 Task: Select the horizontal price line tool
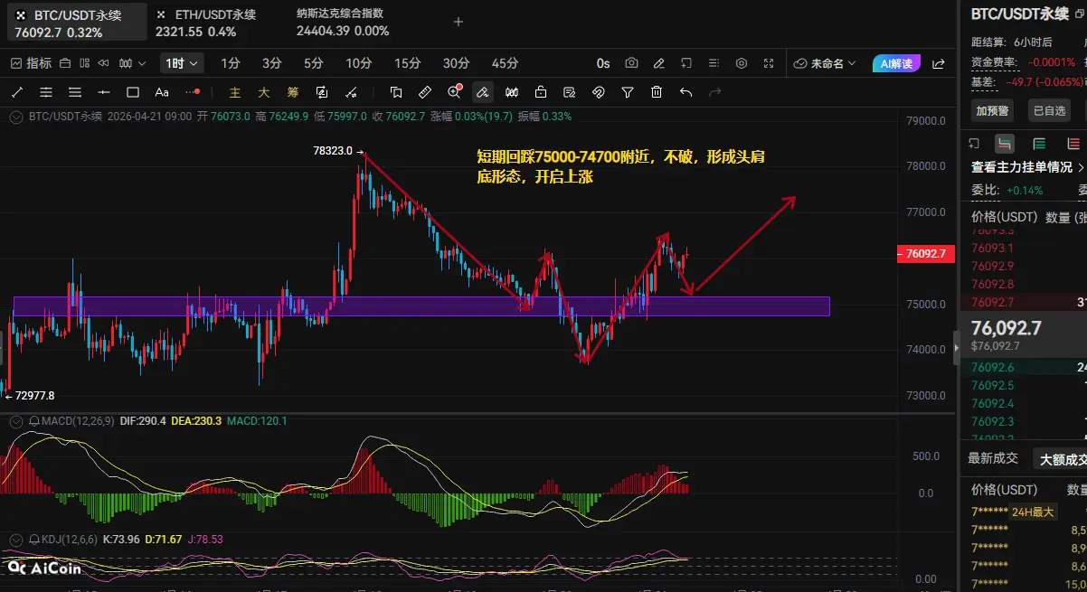pyautogui.click(x=104, y=91)
